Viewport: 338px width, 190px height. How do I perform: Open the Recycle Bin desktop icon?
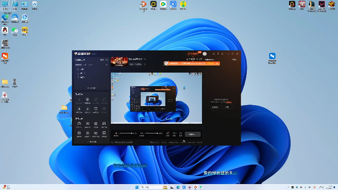click(x=35, y=5)
